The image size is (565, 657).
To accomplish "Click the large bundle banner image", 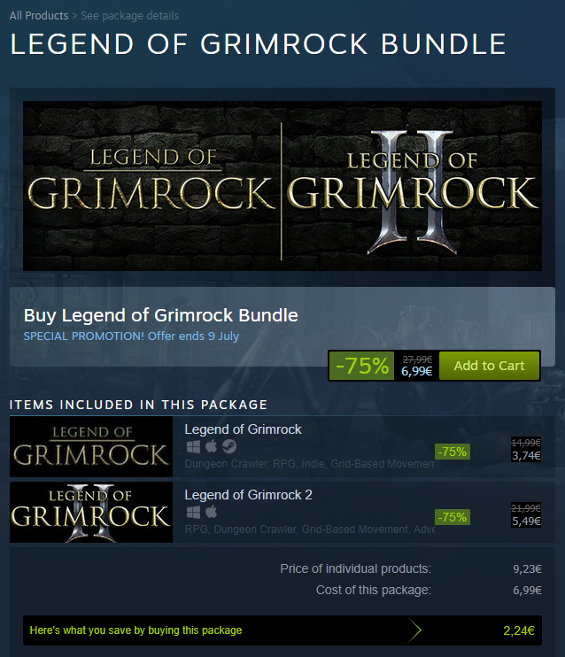I will (x=282, y=186).
